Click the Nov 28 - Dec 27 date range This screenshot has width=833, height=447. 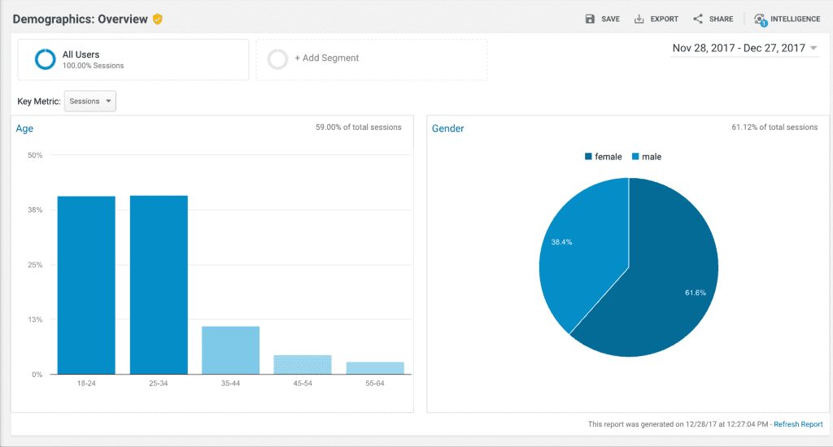[x=738, y=48]
